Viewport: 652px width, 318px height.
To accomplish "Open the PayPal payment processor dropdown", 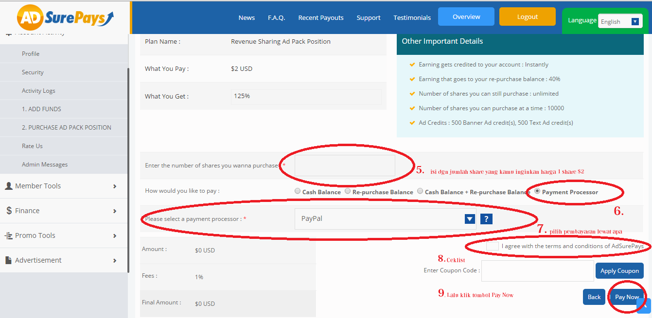I will (x=386, y=219).
